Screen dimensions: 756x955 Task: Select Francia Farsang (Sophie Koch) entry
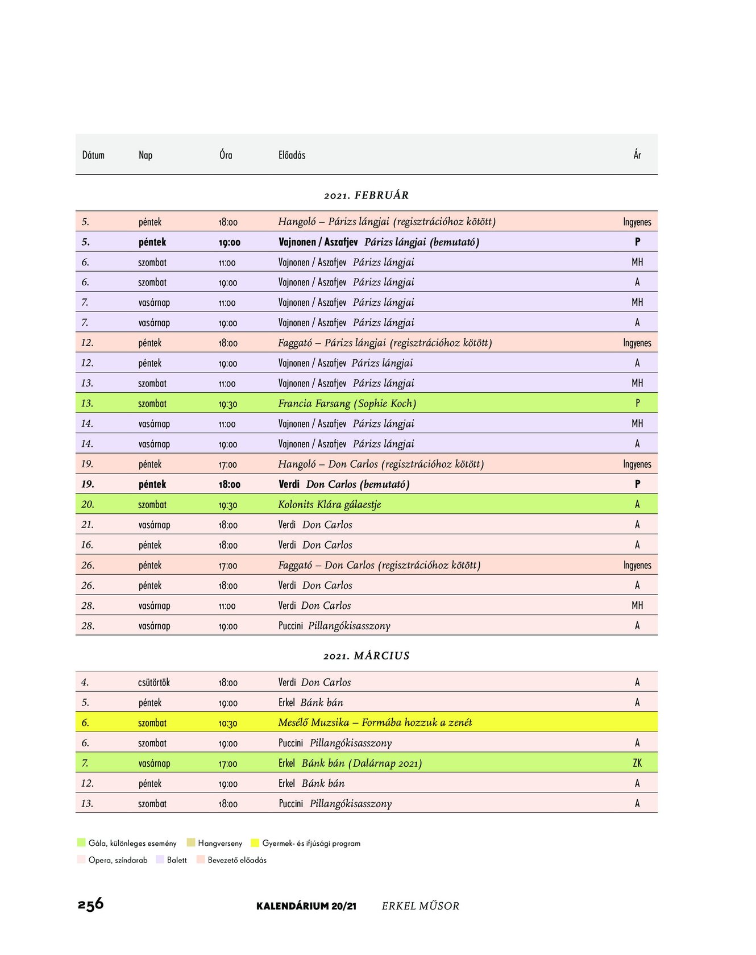pyautogui.click(x=347, y=404)
